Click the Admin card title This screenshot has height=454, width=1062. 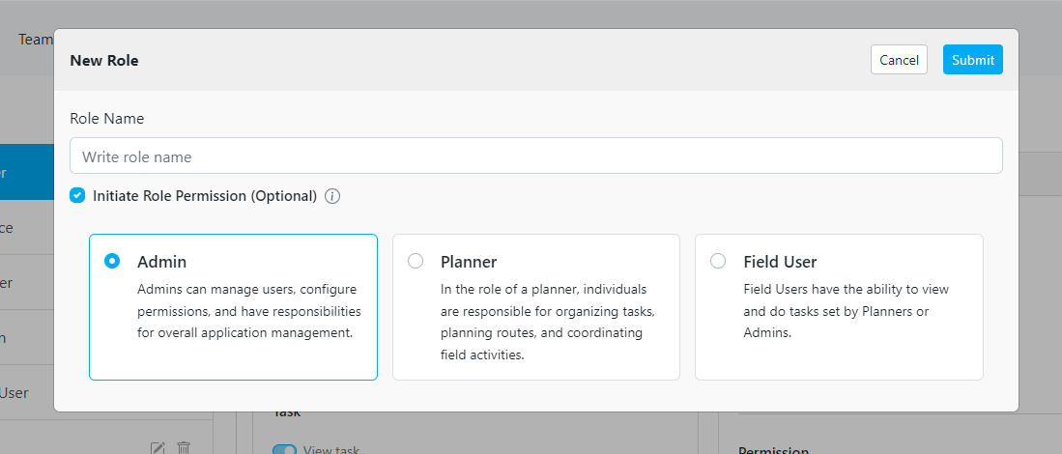[162, 262]
